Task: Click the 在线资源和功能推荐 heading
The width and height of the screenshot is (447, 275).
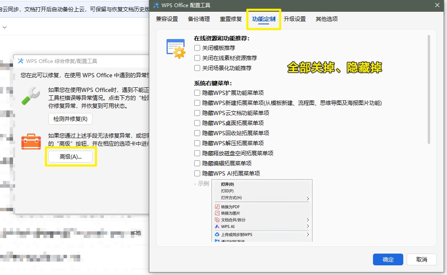Action: [x=222, y=38]
